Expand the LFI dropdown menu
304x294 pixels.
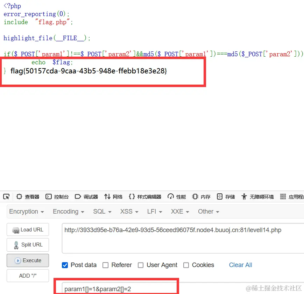pyautogui.click(x=155, y=211)
